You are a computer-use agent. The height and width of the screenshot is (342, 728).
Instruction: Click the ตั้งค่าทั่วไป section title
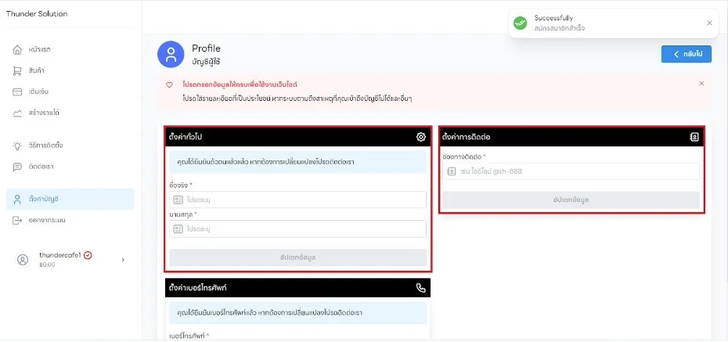click(186, 137)
